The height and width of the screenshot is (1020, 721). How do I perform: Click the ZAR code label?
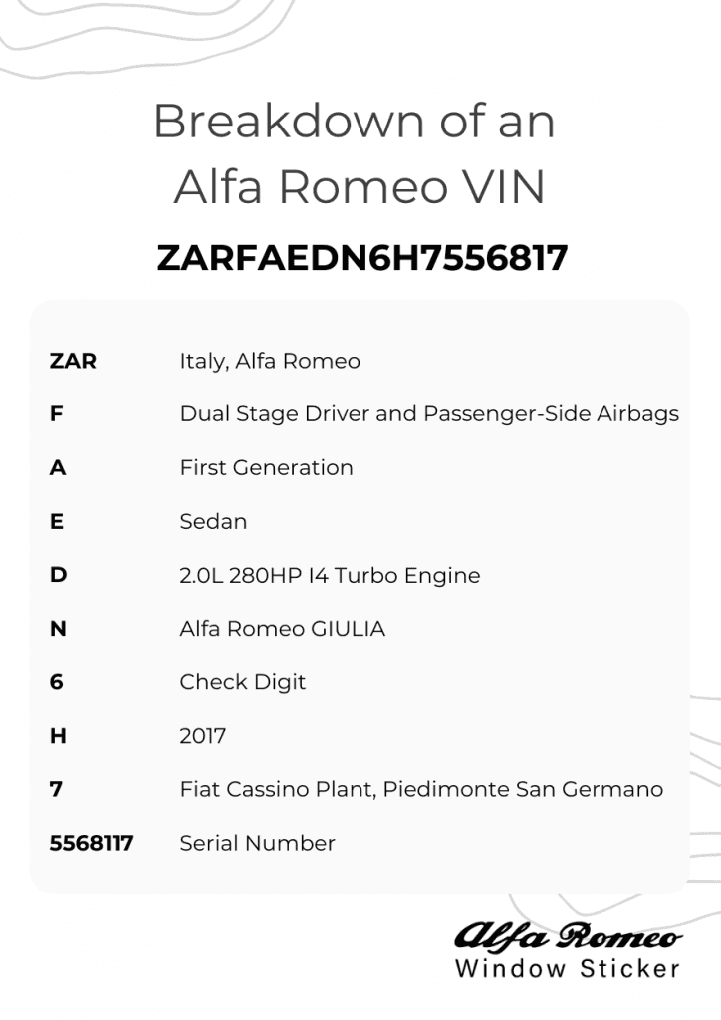[x=73, y=361]
